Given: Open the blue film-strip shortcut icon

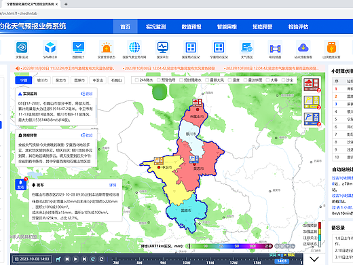Looking at the screenshot, I should pyautogui.click(x=275, y=48).
